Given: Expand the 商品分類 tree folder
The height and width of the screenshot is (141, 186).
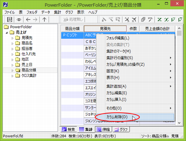Looking at the screenshot, I should click(12, 71).
